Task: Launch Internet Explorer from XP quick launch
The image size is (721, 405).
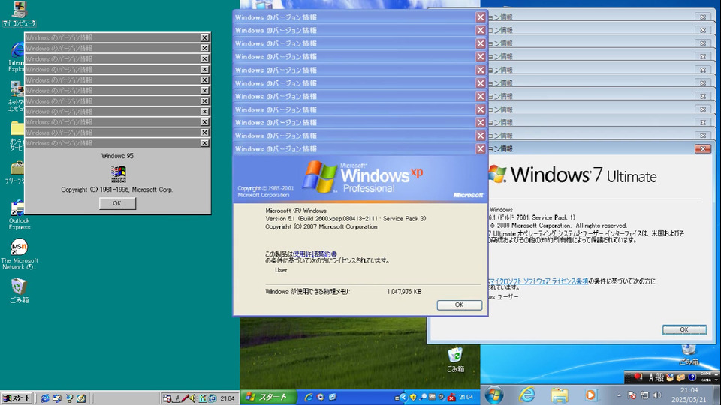Action: pos(309,397)
